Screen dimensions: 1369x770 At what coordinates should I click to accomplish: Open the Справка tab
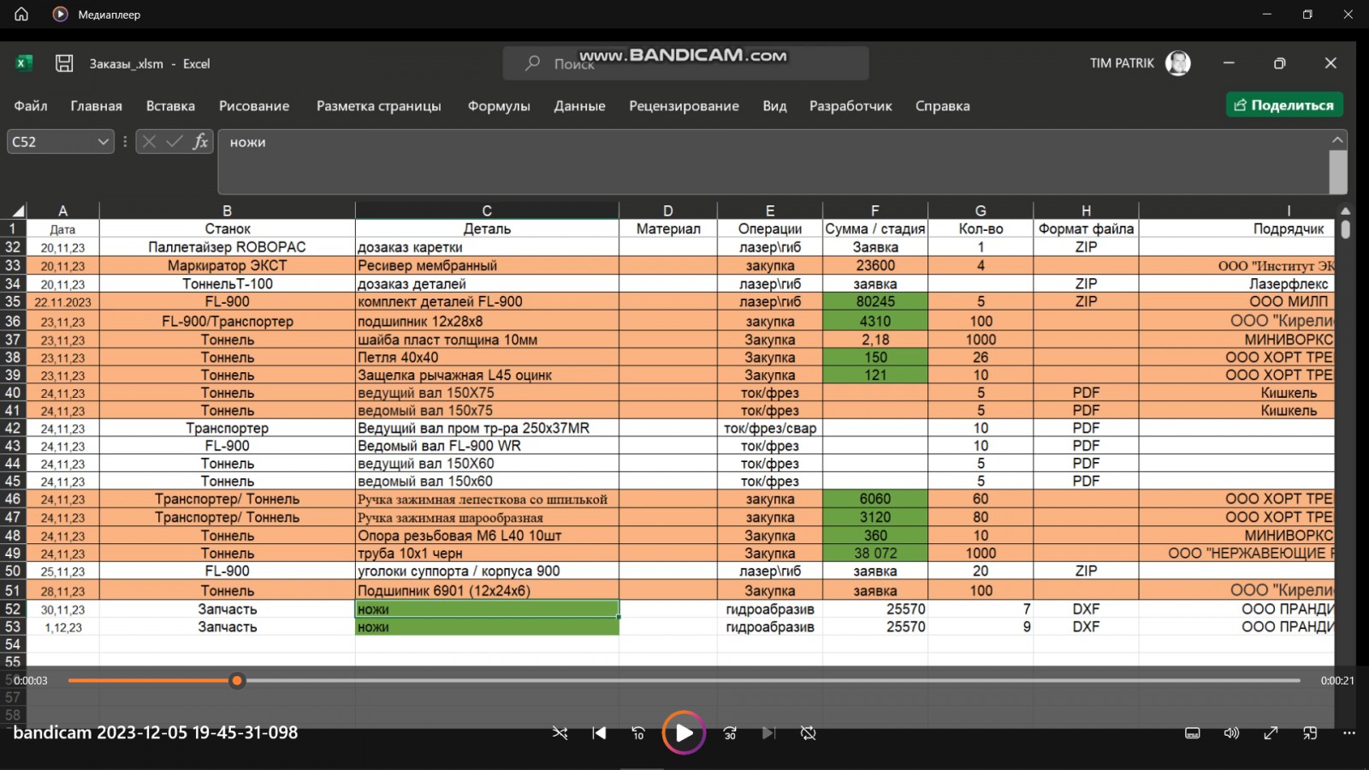pos(942,106)
